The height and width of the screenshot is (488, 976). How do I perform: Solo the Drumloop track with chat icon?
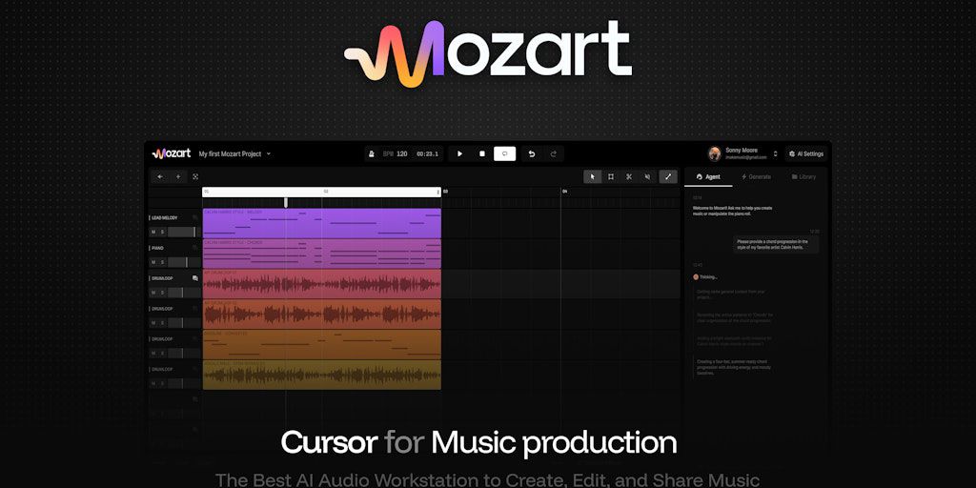[162, 293]
